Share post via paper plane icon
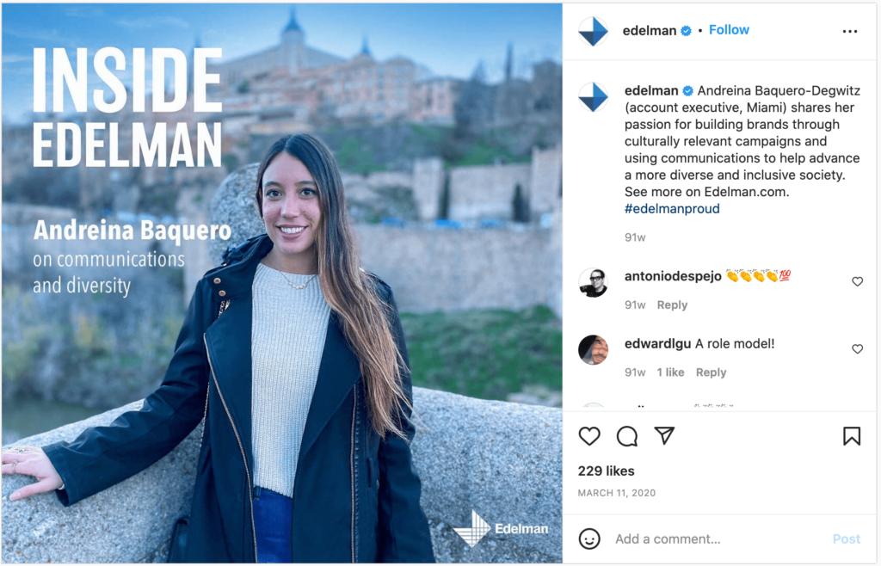Screen dimensions: 881x566 click(664, 436)
